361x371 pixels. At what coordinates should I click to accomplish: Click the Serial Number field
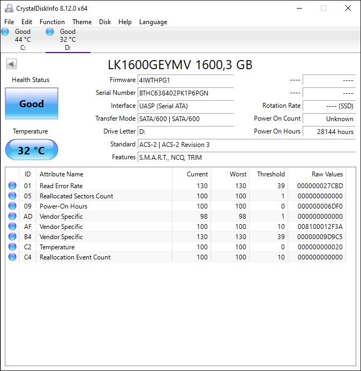pyautogui.click(x=185, y=93)
